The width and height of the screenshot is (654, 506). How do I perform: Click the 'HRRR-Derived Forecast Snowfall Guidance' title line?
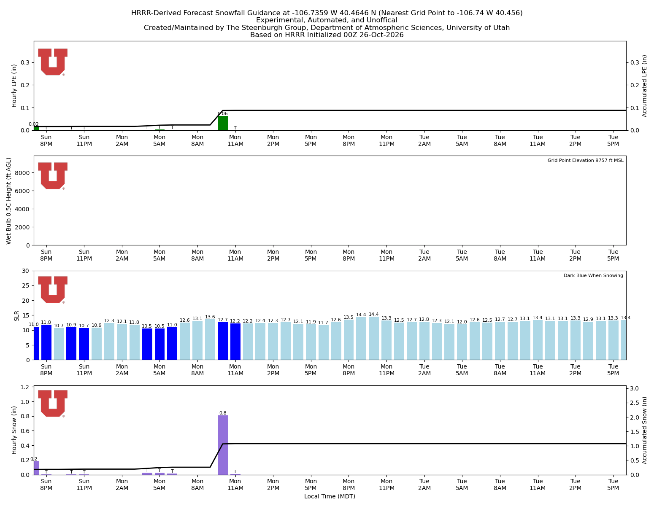coord(327,13)
